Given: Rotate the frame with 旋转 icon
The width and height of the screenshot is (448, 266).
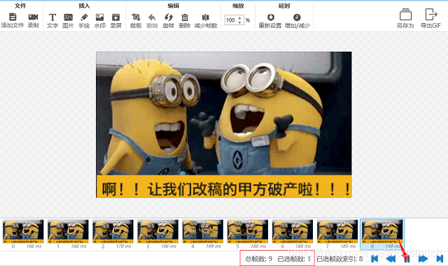Looking at the screenshot, I should click(x=168, y=17).
